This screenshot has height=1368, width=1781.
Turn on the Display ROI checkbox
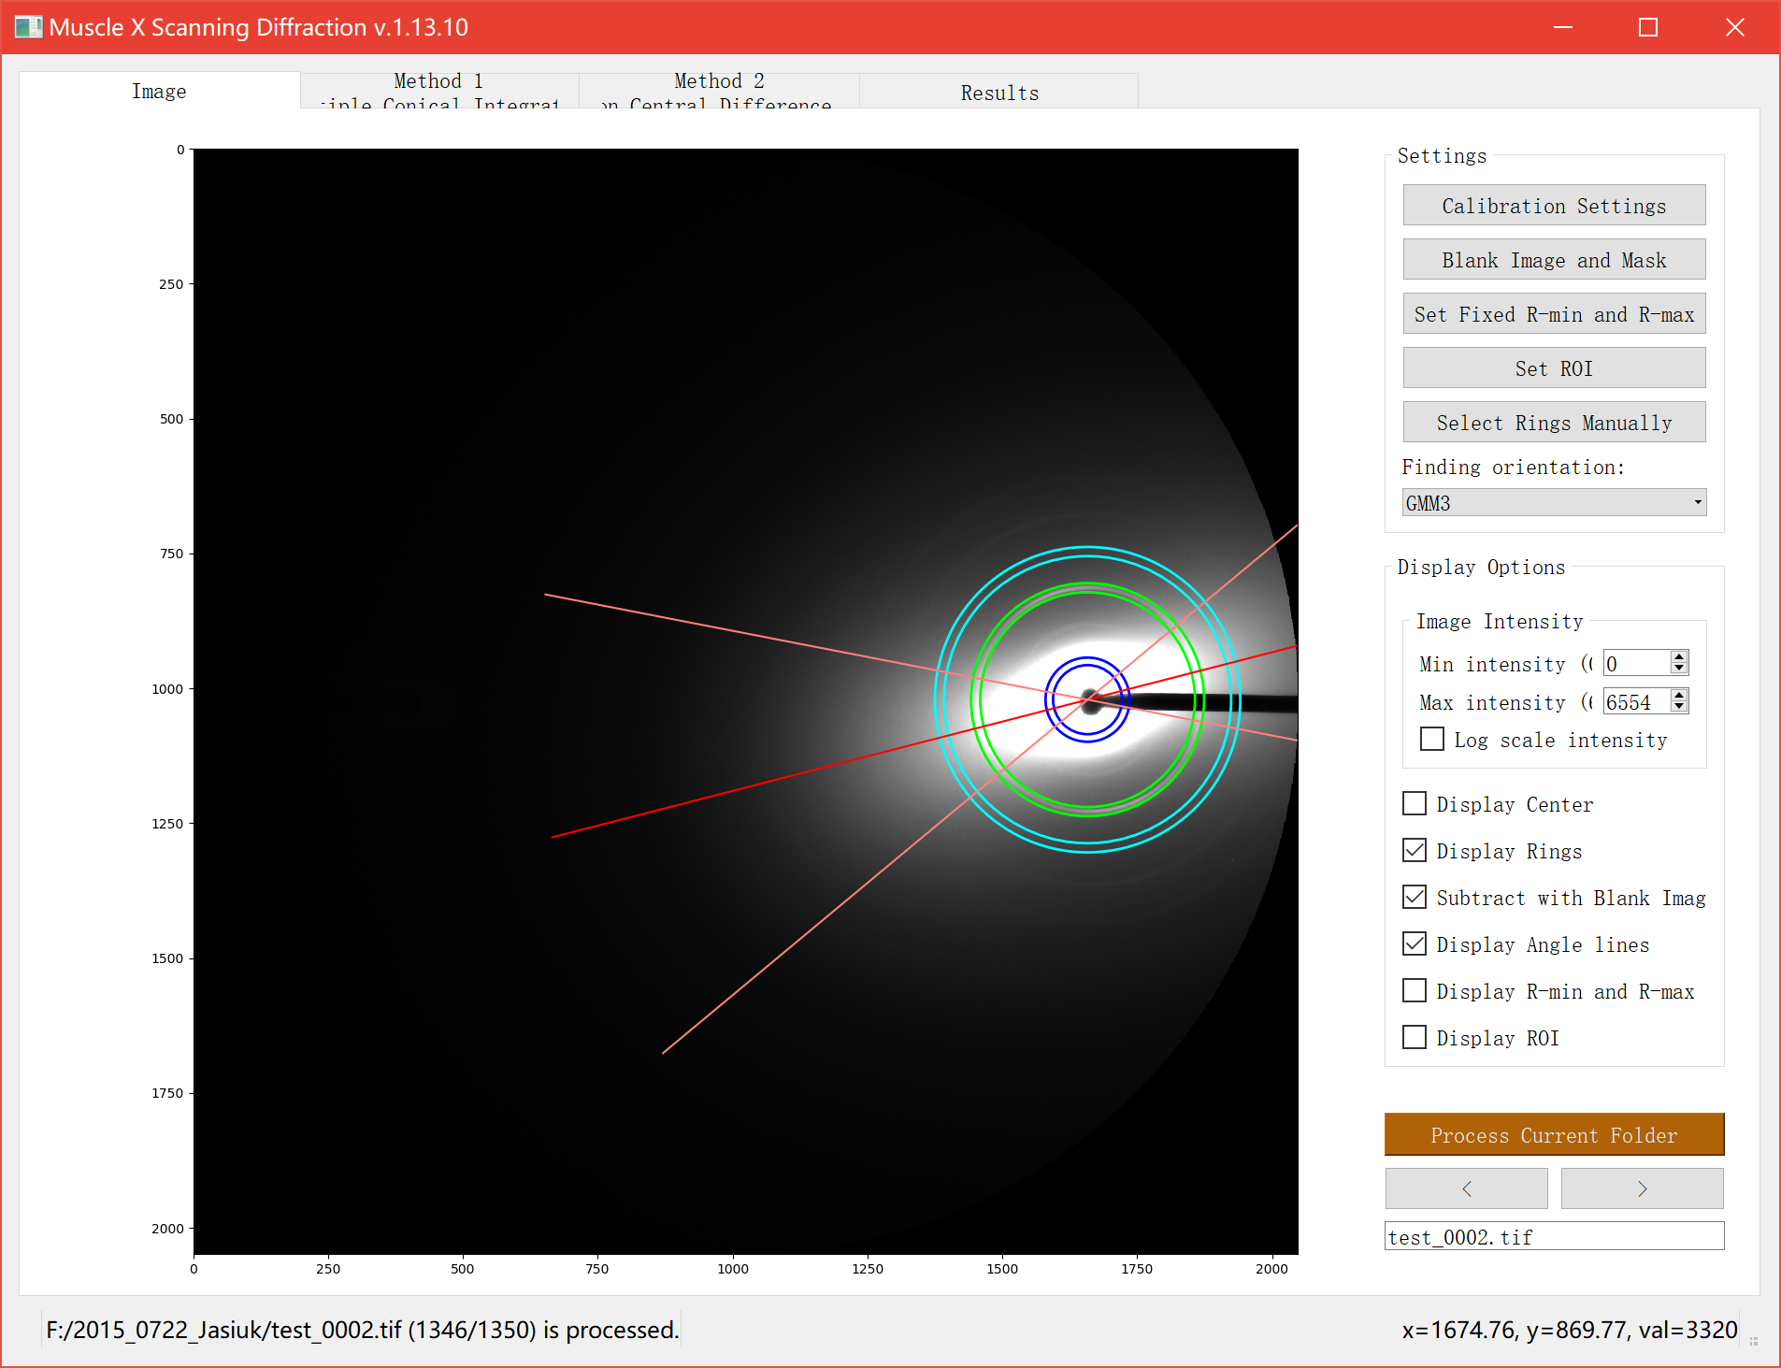[1415, 1038]
